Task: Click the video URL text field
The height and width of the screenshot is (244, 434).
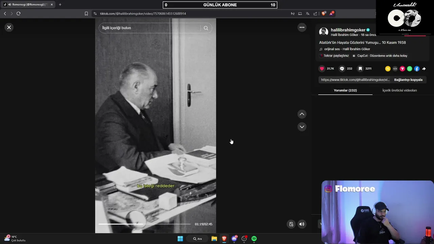Action: coord(355,80)
